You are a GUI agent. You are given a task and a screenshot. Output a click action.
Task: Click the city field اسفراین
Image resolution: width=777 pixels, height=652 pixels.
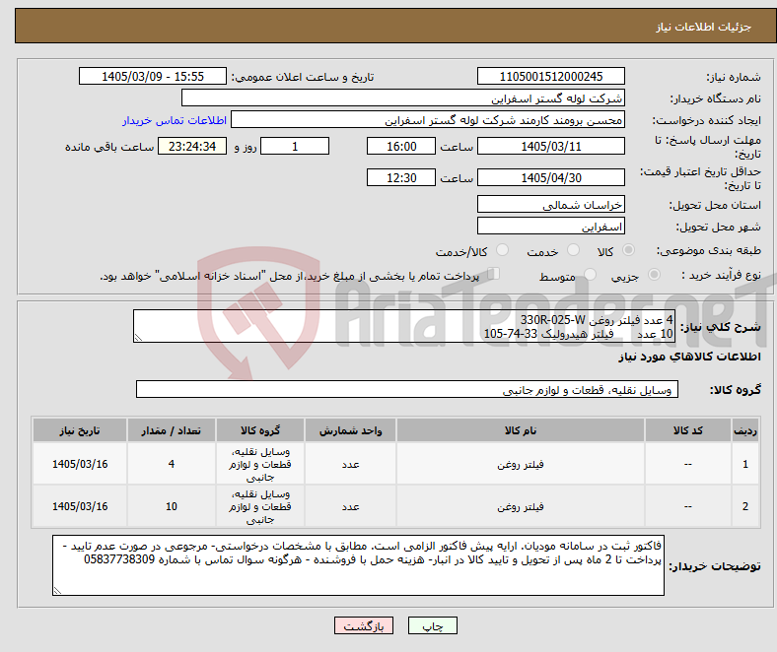click(x=551, y=226)
